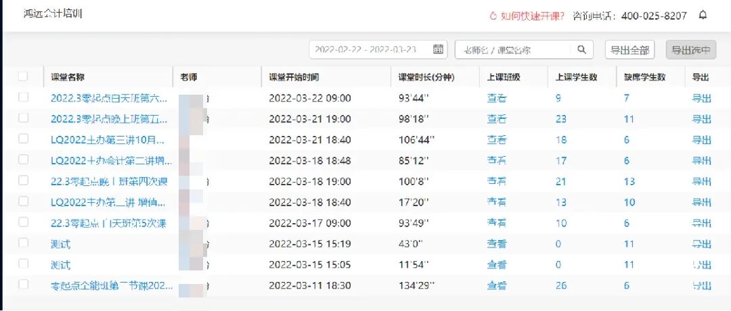Click 导出 in the 2022-03-21 18:40 row
The height and width of the screenshot is (311, 731).
702,140
